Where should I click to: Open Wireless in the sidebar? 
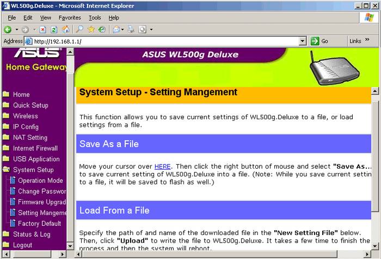(26, 116)
